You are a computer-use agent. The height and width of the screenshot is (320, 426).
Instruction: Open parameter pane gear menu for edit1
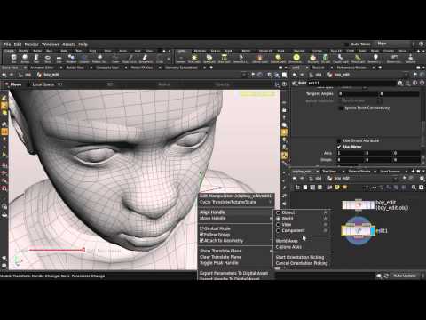tap(400, 84)
